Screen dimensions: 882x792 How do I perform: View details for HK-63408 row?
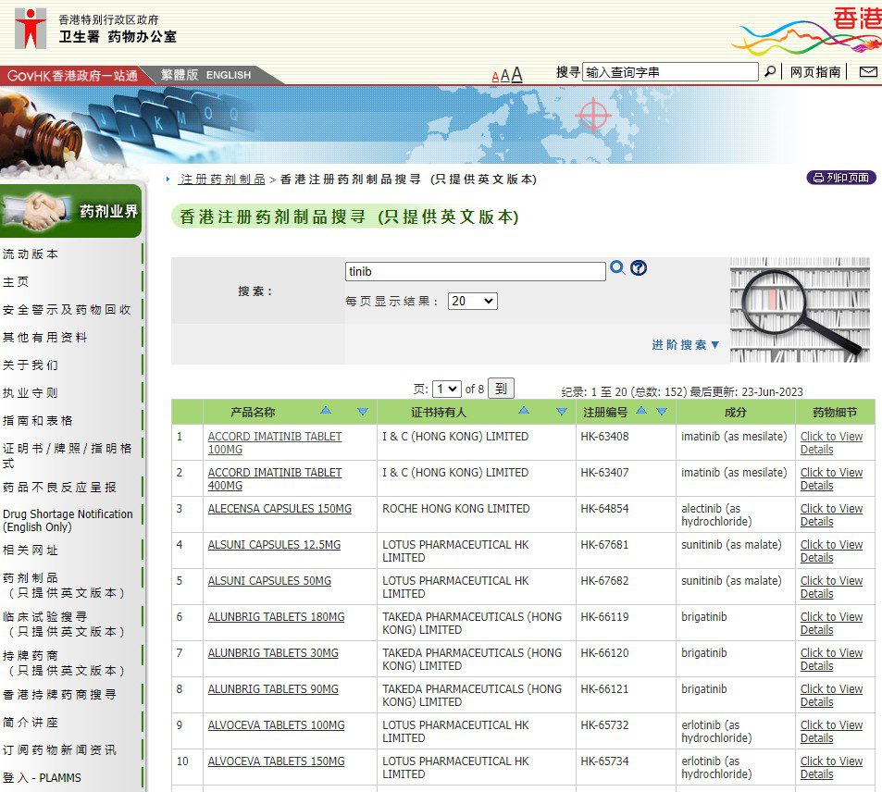tap(831, 442)
